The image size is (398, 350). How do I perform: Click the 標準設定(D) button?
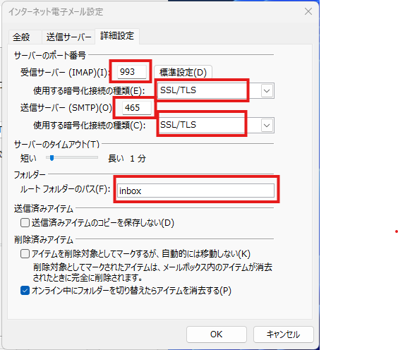[183, 73]
